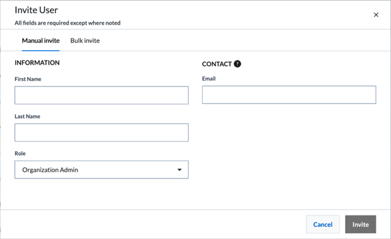Open the Role dropdown showing Organization Admin

click(102, 169)
